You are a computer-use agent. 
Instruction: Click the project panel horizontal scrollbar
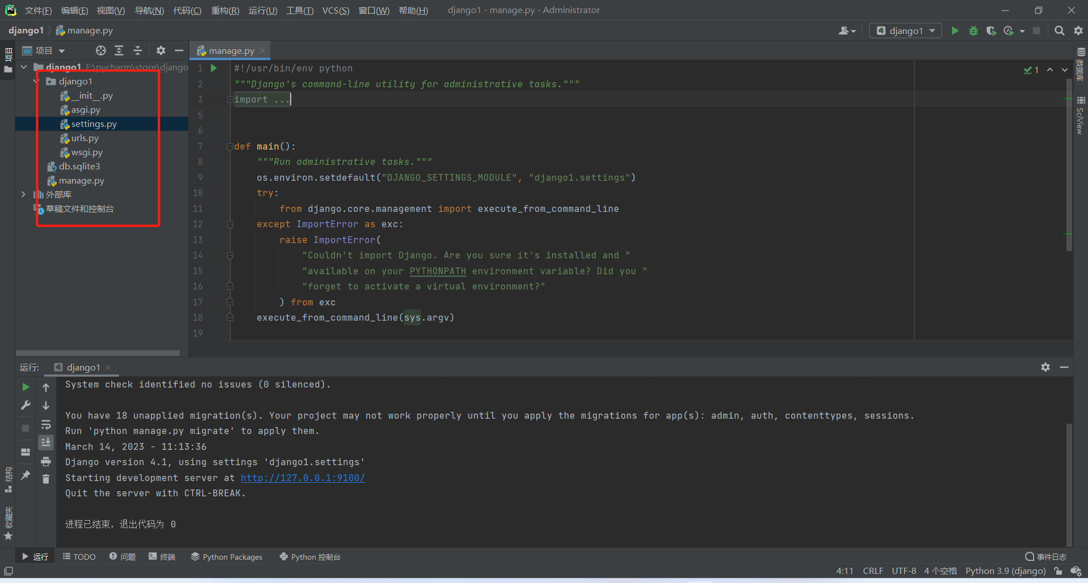click(x=97, y=352)
